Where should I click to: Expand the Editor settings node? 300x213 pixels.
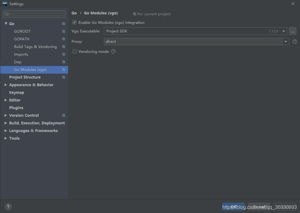pyautogui.click(x=6, y=100)
